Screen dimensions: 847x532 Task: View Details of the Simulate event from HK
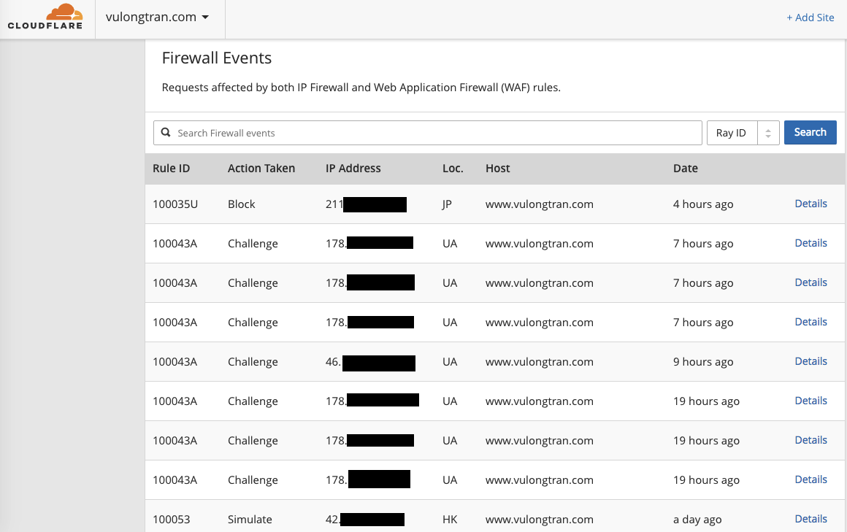pos(810,518)
